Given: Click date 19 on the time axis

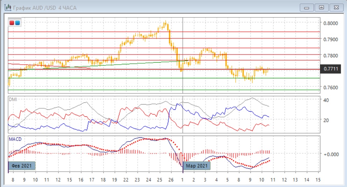Looking at the screenshot, I should tap(114, 179).
